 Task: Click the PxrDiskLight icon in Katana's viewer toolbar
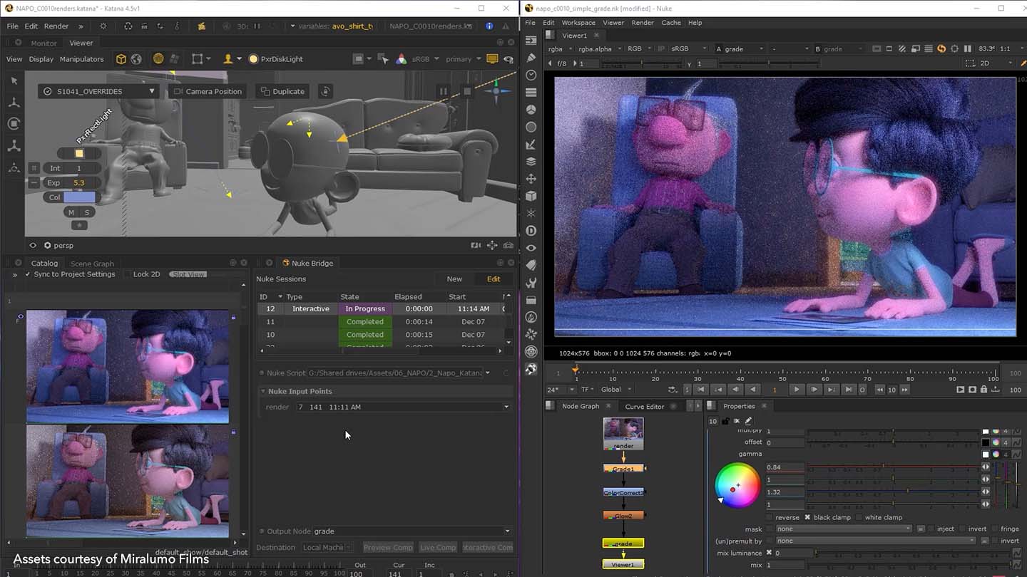(253, 59)
